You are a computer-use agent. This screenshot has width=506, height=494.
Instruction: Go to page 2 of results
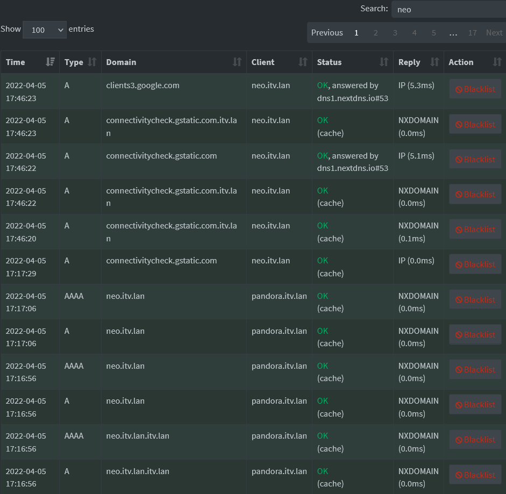375,32
